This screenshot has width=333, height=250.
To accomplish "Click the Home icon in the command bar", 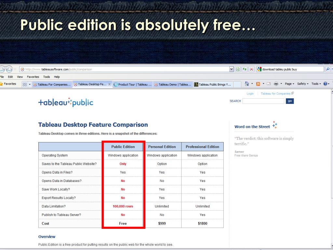I will tap(247, 84).
